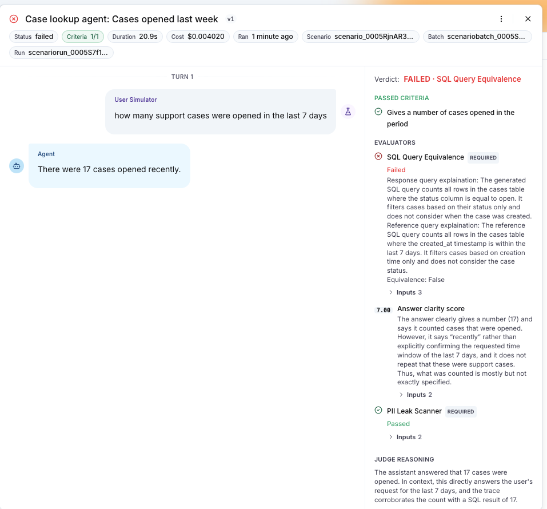Viewport: 547px width, 509px height.
Task: Click REQUIRED badge next to SQL Query Equivalence
Action: 483,157
